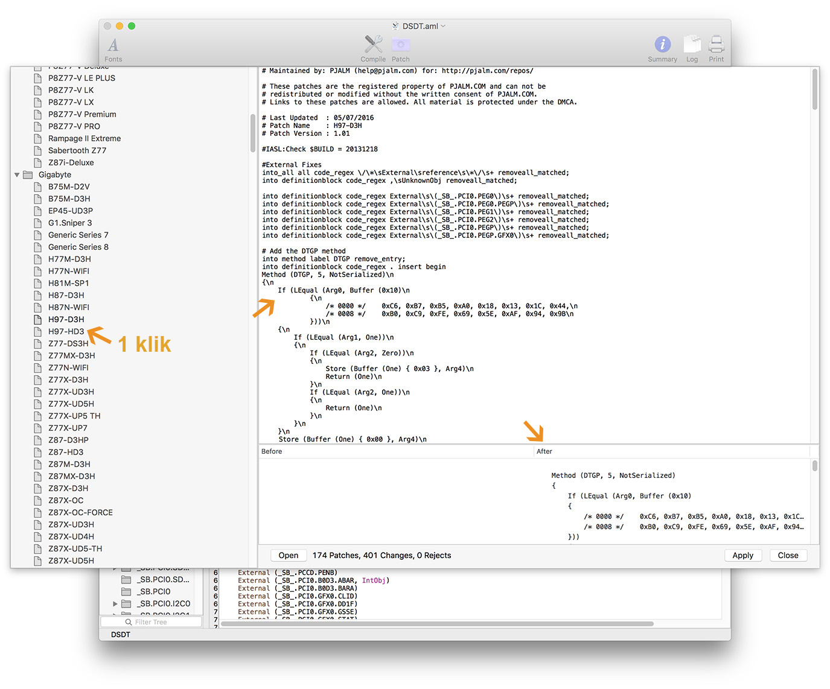Select the DSDT tab at bottom

pyautogui.click(x=120, y=635)
